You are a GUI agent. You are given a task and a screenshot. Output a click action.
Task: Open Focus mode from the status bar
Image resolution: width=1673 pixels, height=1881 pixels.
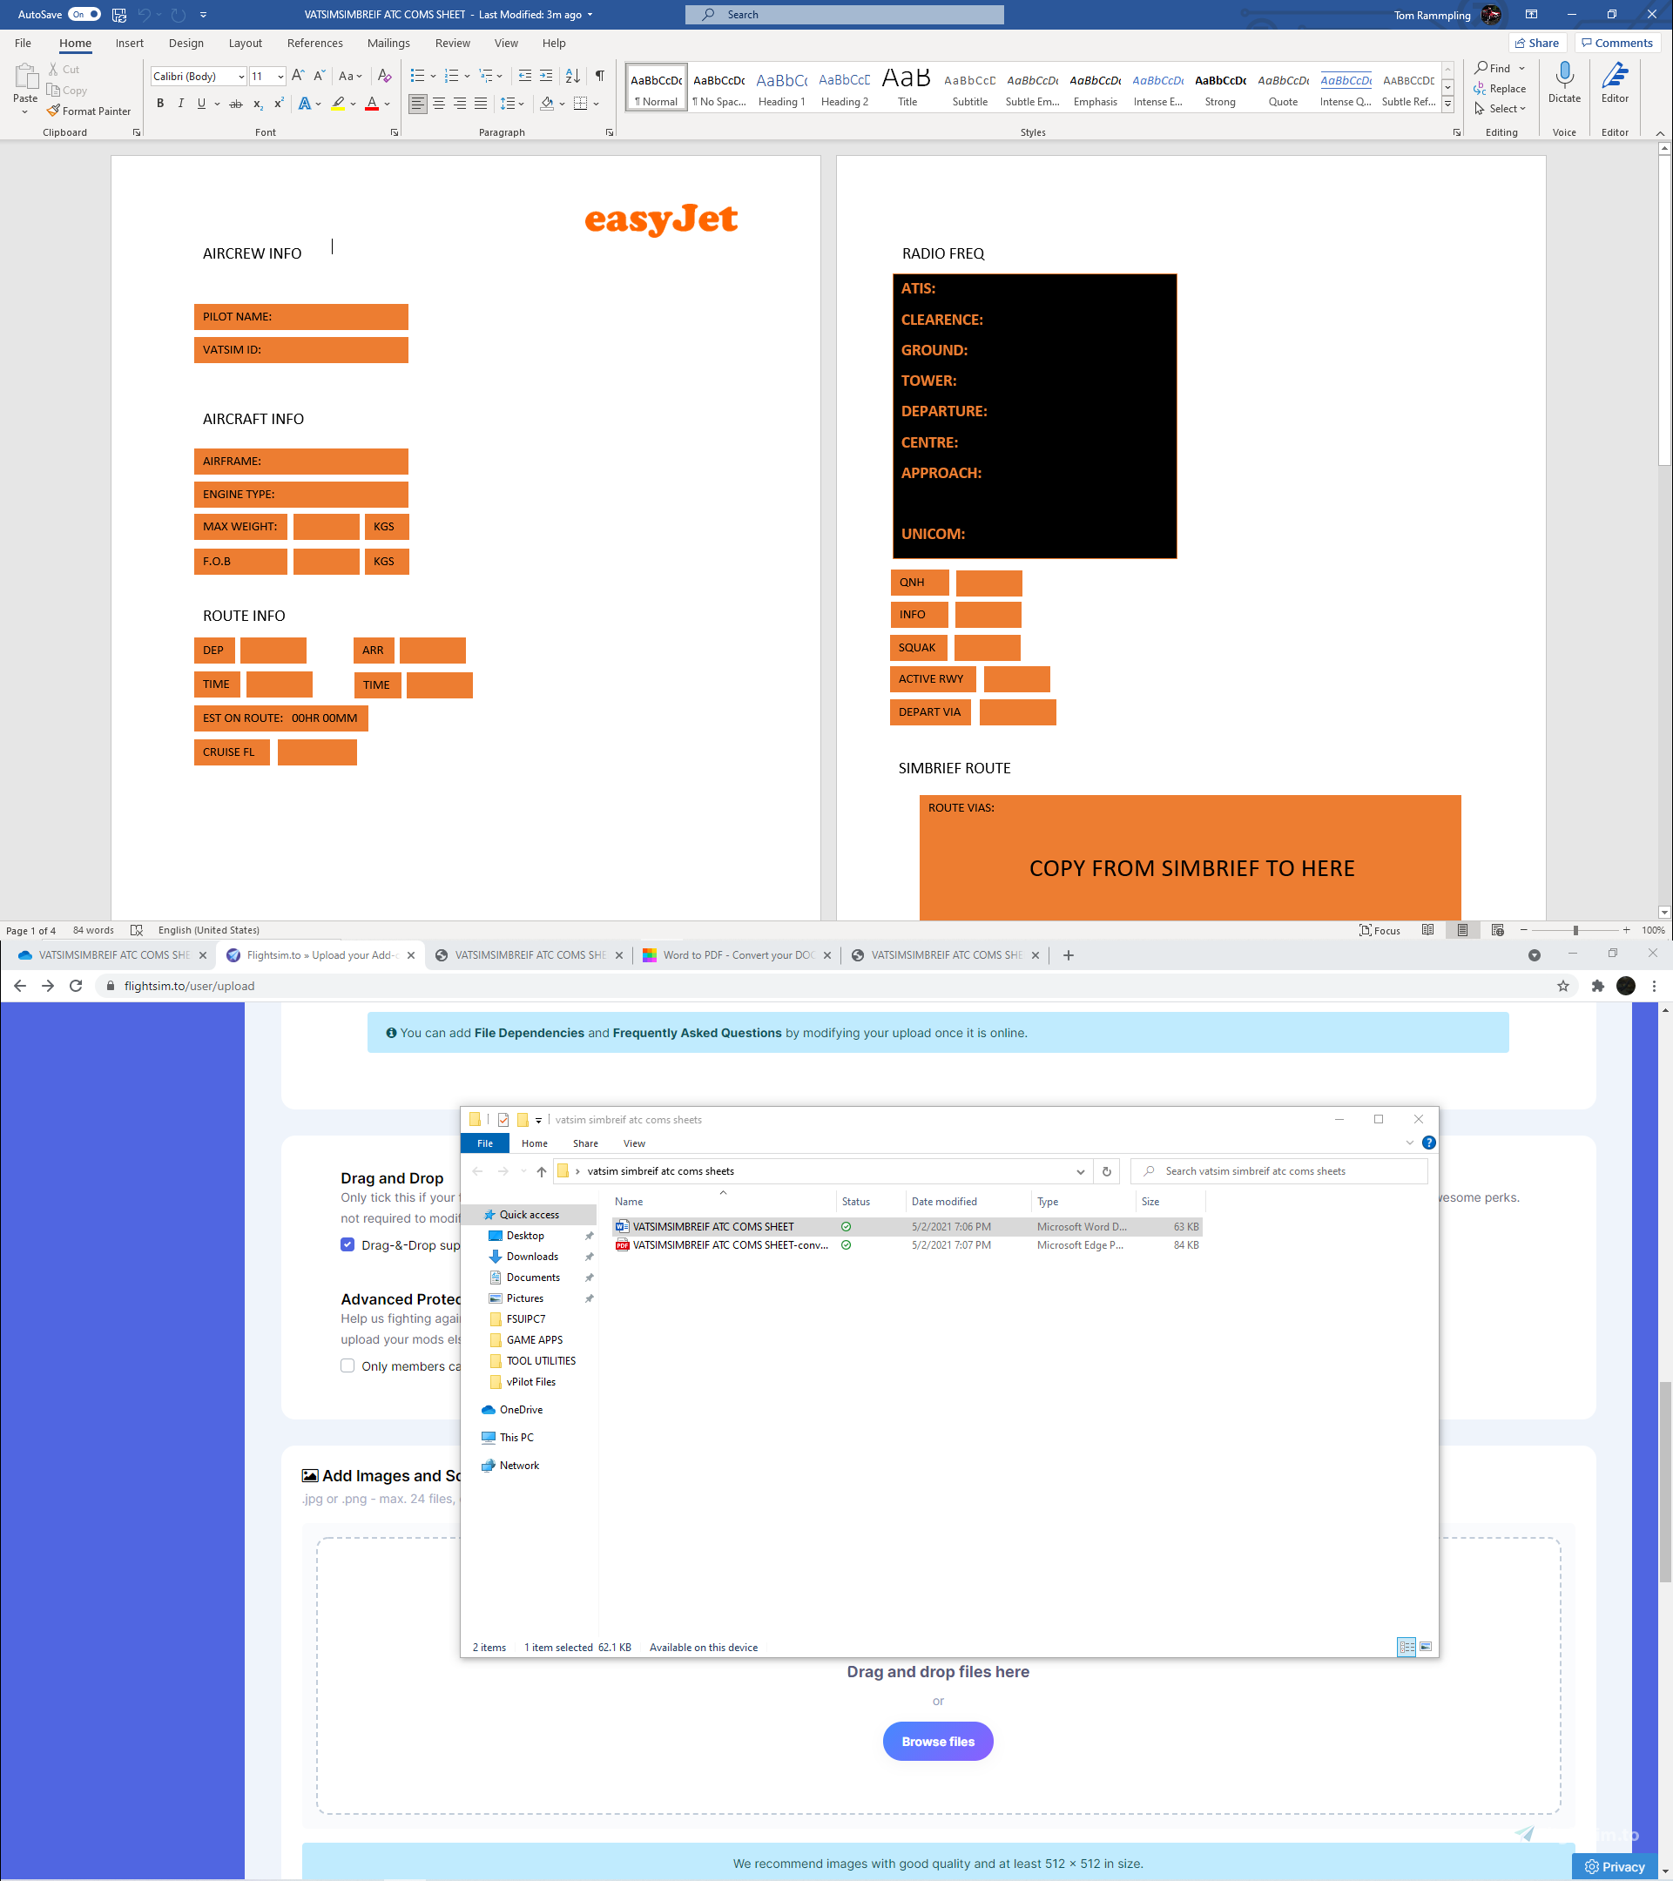1379,929
